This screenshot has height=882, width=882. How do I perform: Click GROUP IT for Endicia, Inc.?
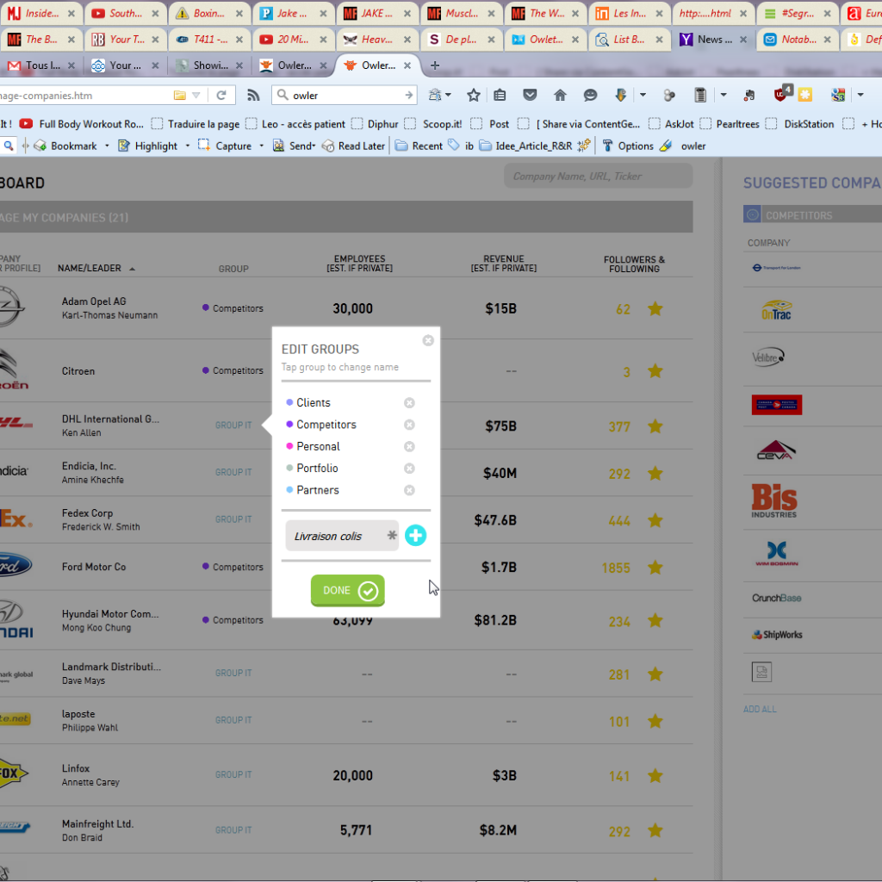pyautogui.click(x=233, y=473)
